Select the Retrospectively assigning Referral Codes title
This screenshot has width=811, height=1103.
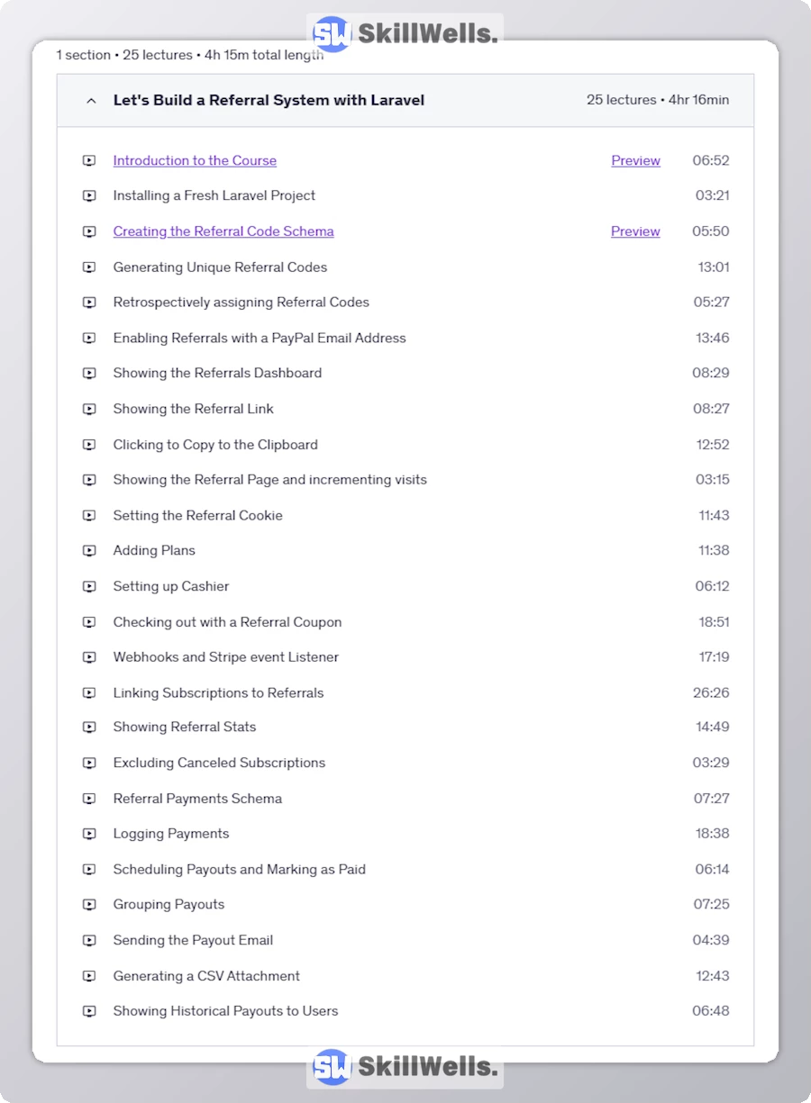point(241,302)
